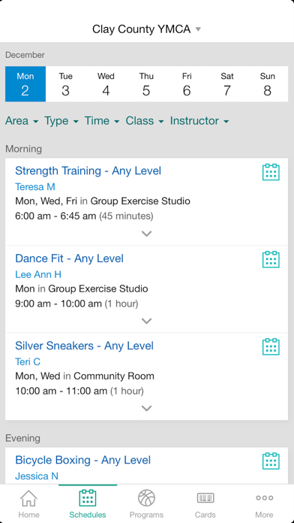Image resolution: width=294 pixels, height=523 pixels.
Task: Select Saturday 7 in date strip
Action: tap(227, 84)
